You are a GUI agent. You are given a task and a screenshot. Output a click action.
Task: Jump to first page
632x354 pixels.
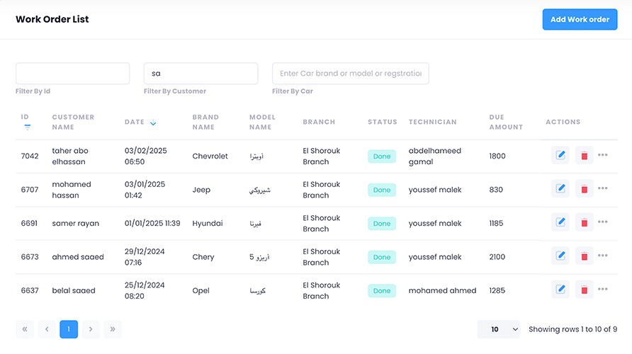tap(25, 329)
